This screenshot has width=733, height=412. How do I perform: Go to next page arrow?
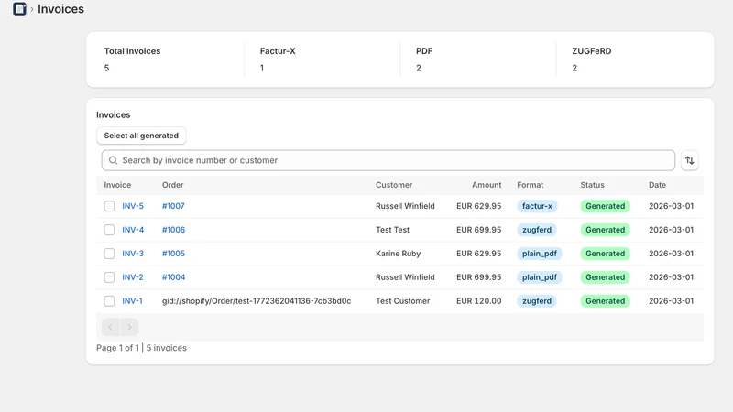129,327
